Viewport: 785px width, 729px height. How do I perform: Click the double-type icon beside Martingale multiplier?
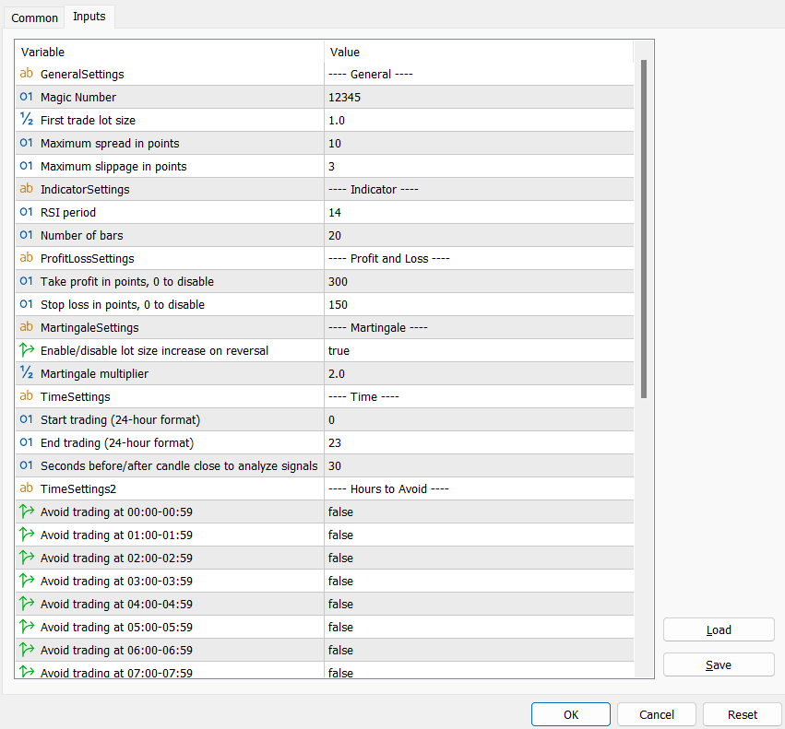27,372
